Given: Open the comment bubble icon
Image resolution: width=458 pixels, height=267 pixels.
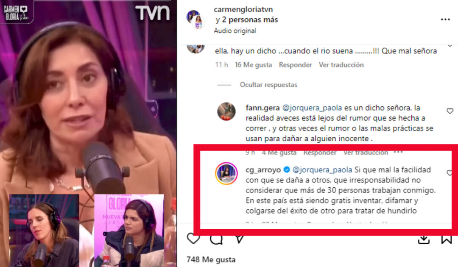Looking at the screenshot, I should coord(216,239).
